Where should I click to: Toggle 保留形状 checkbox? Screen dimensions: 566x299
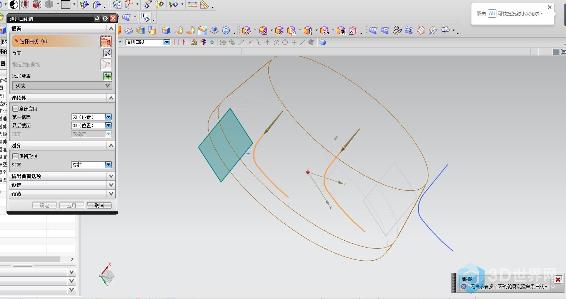click(x=15, y=156)
